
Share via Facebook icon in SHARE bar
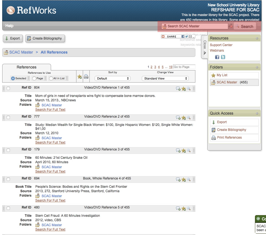click(183, 36)
